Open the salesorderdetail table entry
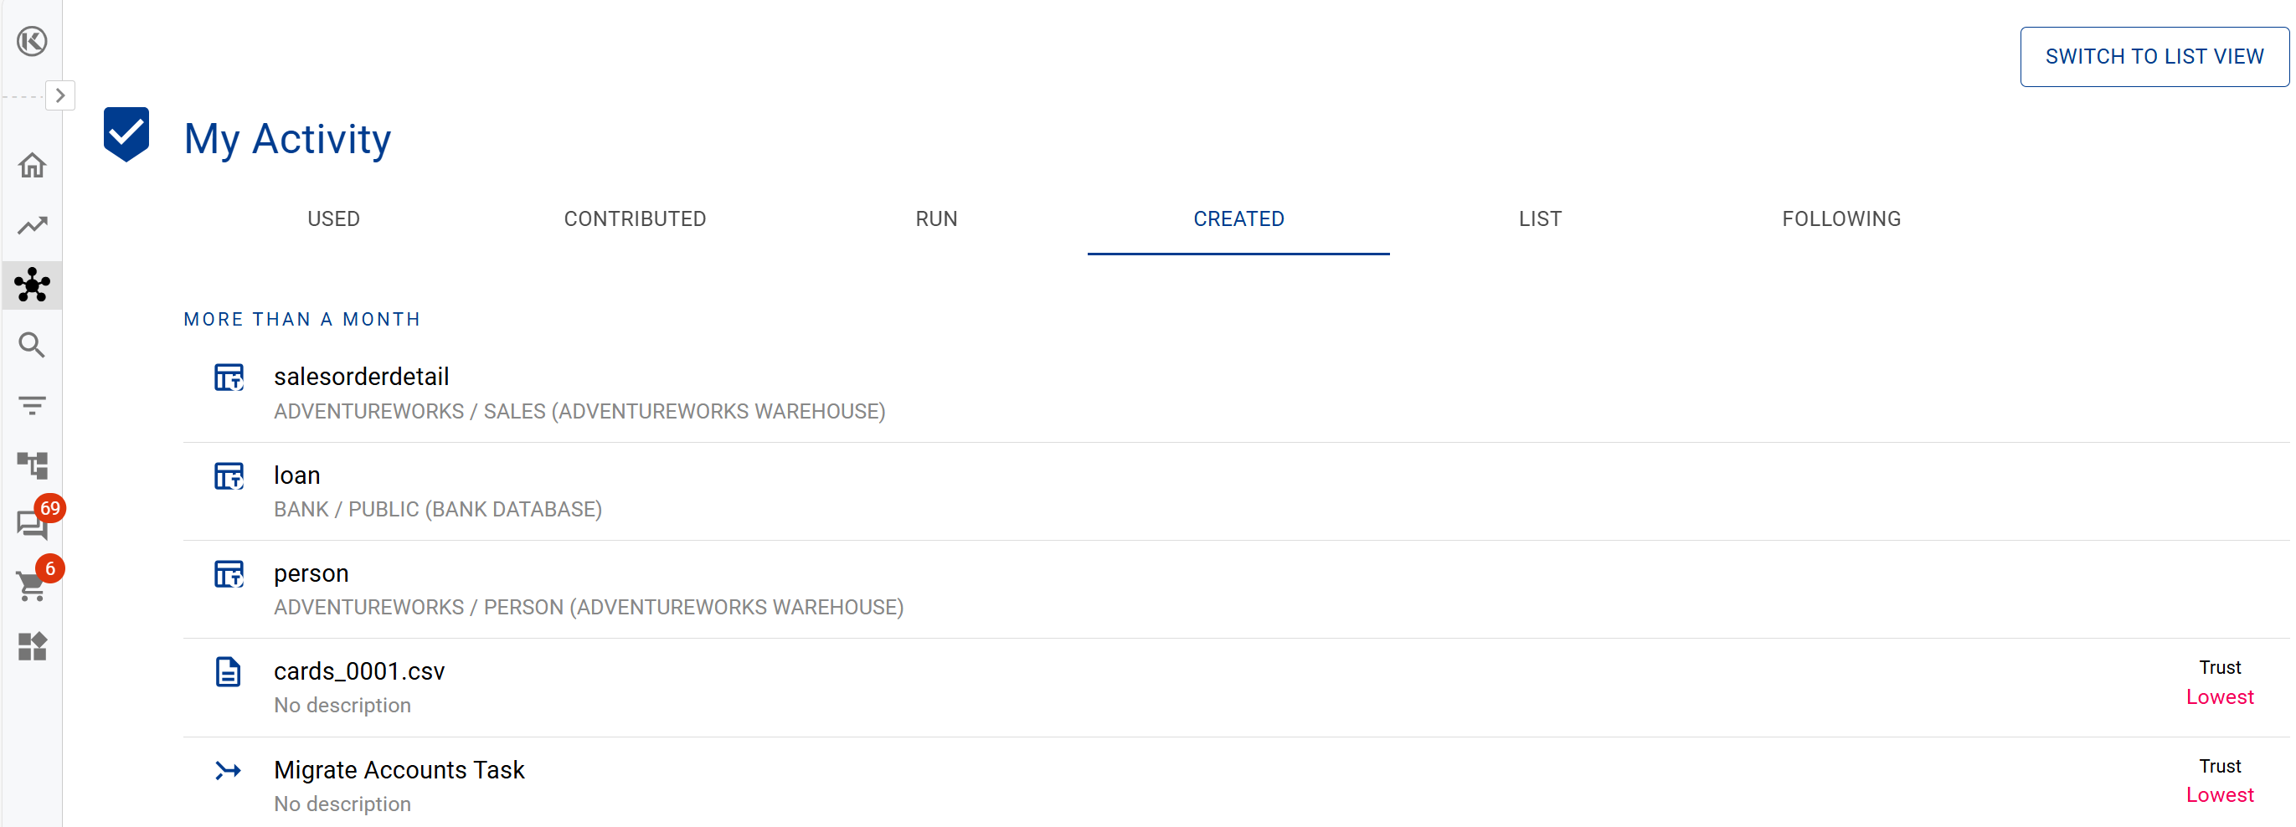2296x827 pixels. [x=361, y=377]
